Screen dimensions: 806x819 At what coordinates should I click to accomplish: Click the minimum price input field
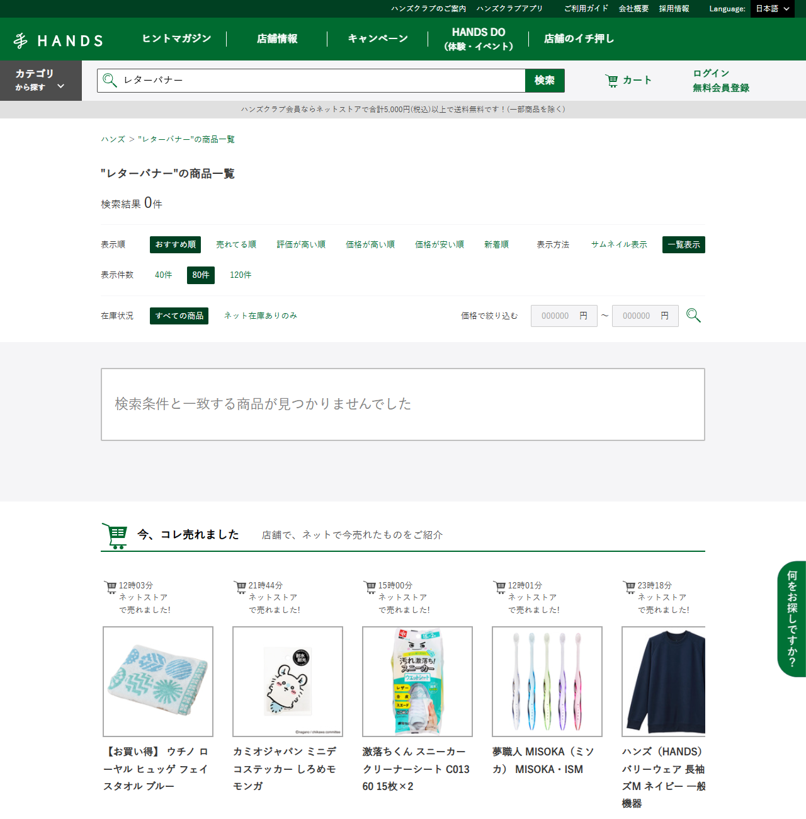564,316
